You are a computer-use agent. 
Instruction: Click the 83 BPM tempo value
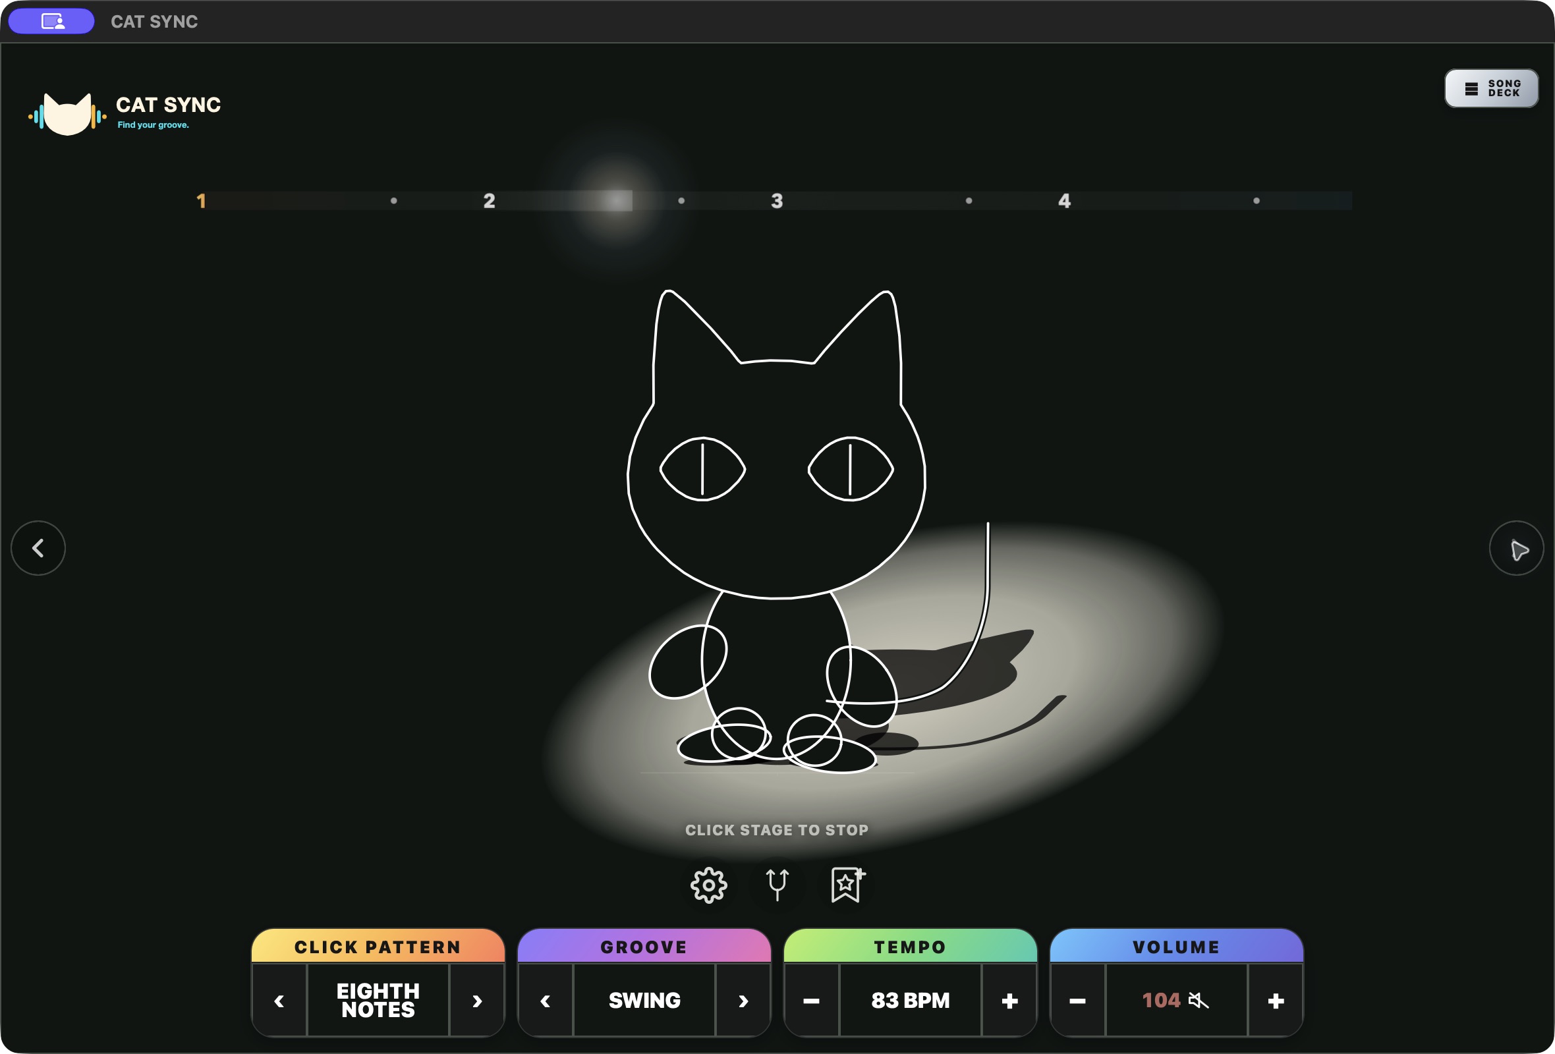coord(911,1001)
